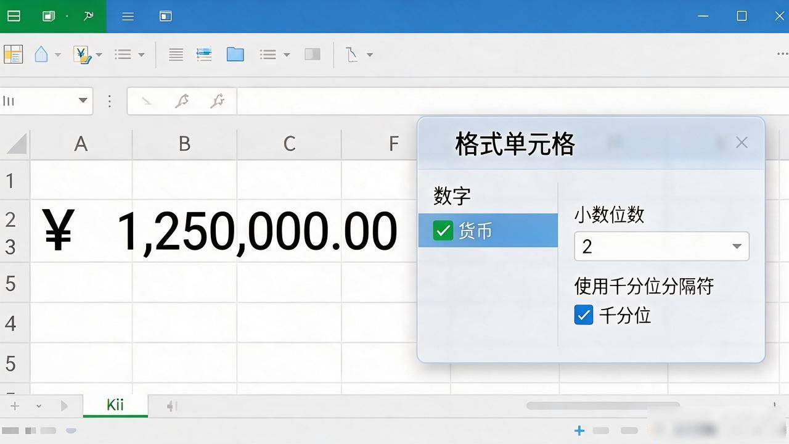Minimize the spreadsheet window
The width and height of the screenshot is (789, 444).
[x=703, y=16]
